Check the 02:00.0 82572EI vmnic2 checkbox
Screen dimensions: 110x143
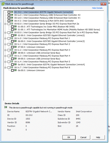coord(12,35)
